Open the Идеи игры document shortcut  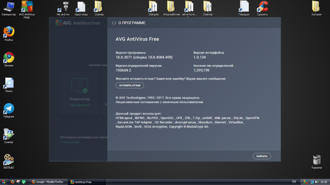81,9
